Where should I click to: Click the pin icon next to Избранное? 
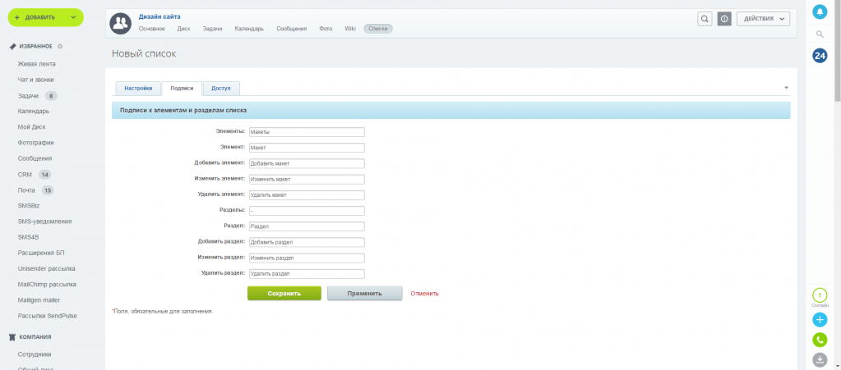tap(13, 47)
